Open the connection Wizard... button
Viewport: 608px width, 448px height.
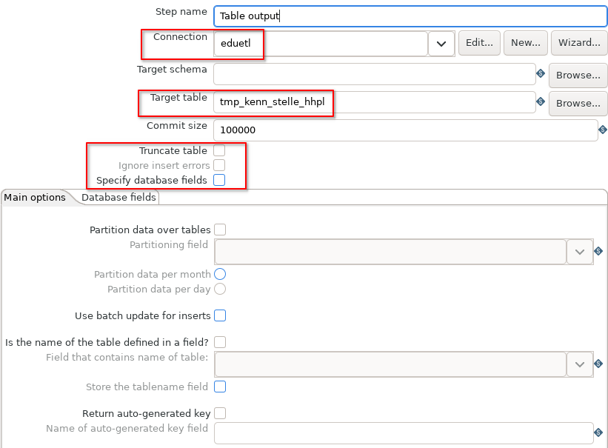click(x=579, y=43)
